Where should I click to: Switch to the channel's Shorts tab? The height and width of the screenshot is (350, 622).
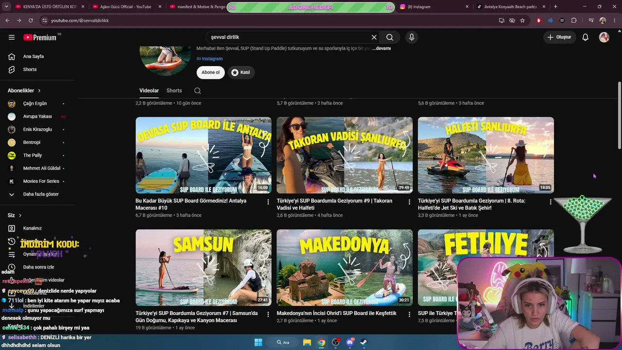tap(174, 90)
